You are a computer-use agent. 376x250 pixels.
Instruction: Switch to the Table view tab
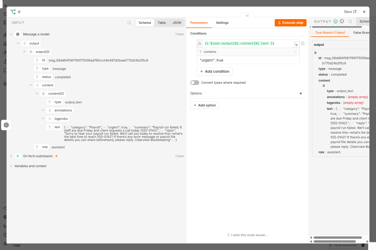162,23
